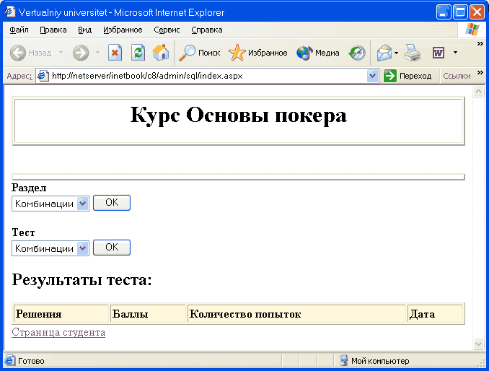Viewport: 489px width, 371px height.
Task: Open the Сервис menu
Action: [x=167, y=30]
